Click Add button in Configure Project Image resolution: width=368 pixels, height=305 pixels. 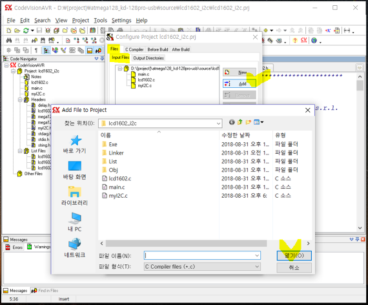(239, 83)
